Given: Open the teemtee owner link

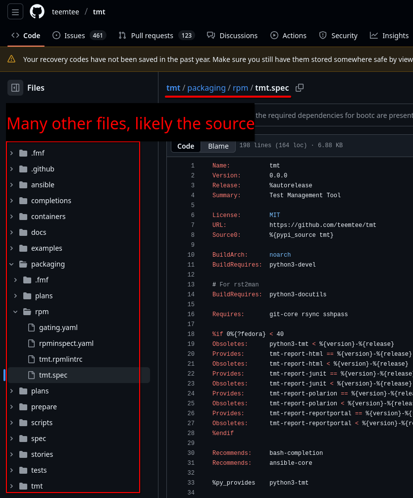Looking at the screenshot, I should point(65,12).
